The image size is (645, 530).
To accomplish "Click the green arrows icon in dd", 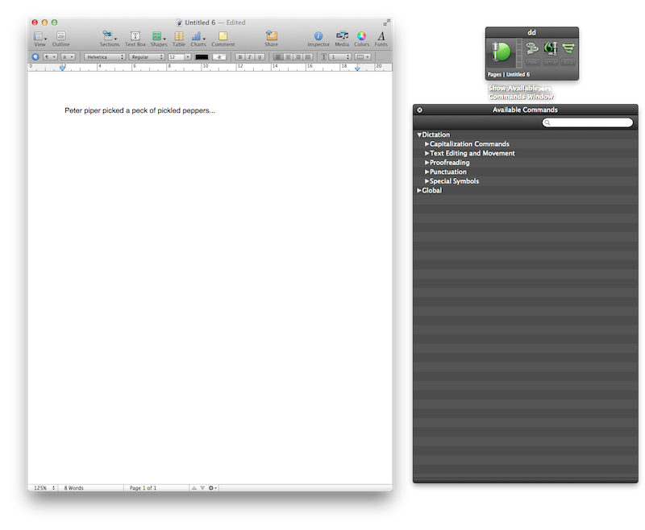I will [x=568, y=48].
